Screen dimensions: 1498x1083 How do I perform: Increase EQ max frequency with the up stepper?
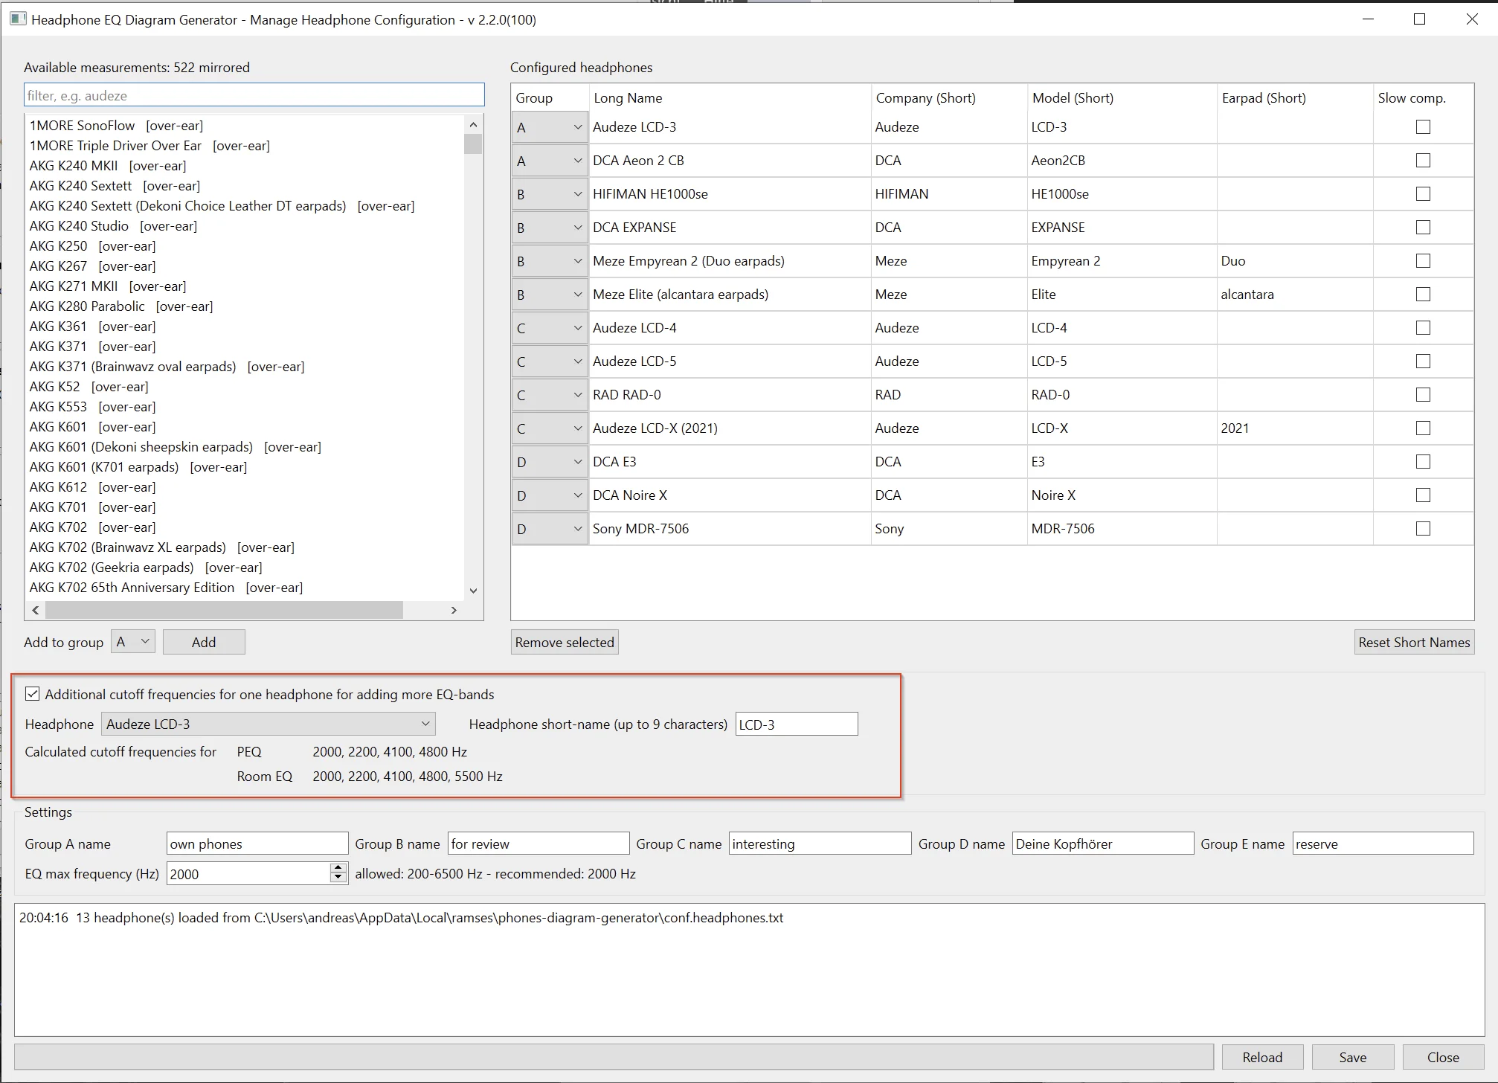tap(338, 868)
